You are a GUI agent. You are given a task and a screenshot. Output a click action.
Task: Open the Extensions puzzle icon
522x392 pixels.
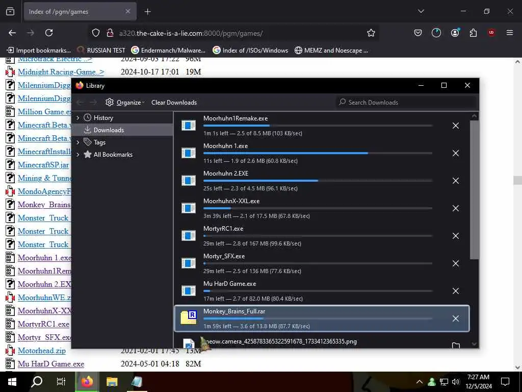[x=473, y=33]
